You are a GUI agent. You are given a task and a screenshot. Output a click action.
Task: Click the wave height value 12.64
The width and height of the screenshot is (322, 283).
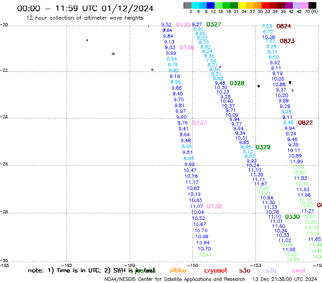[293, 259]
